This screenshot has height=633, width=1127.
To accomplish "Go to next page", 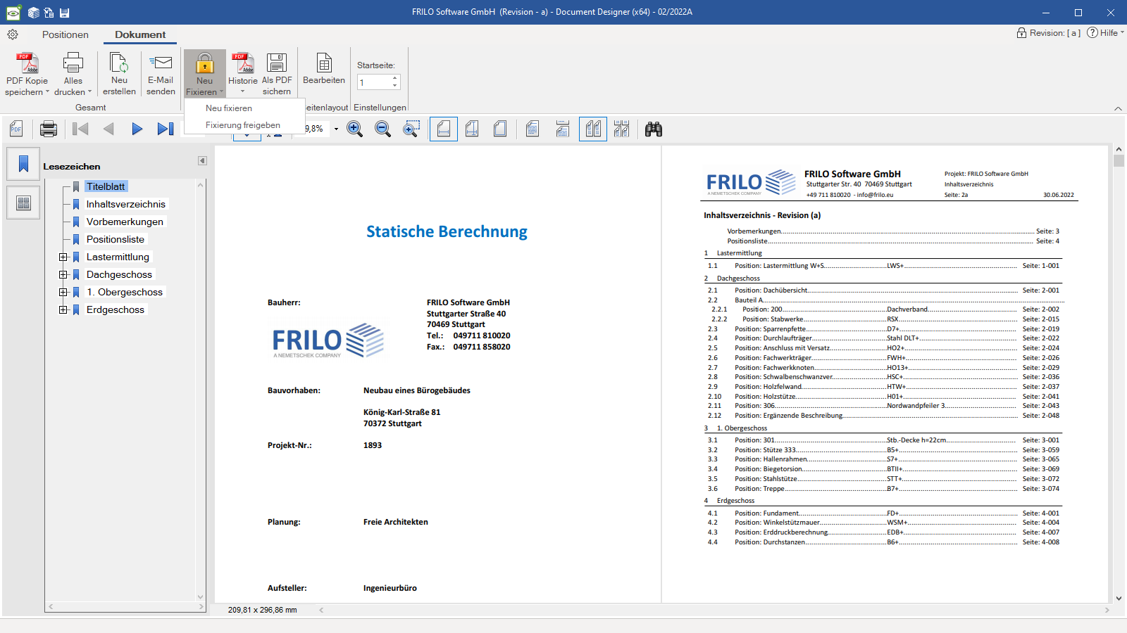I will (x=137, y=129).
